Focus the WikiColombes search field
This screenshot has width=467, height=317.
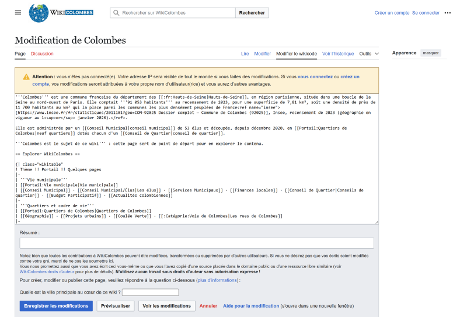(173, 13)
